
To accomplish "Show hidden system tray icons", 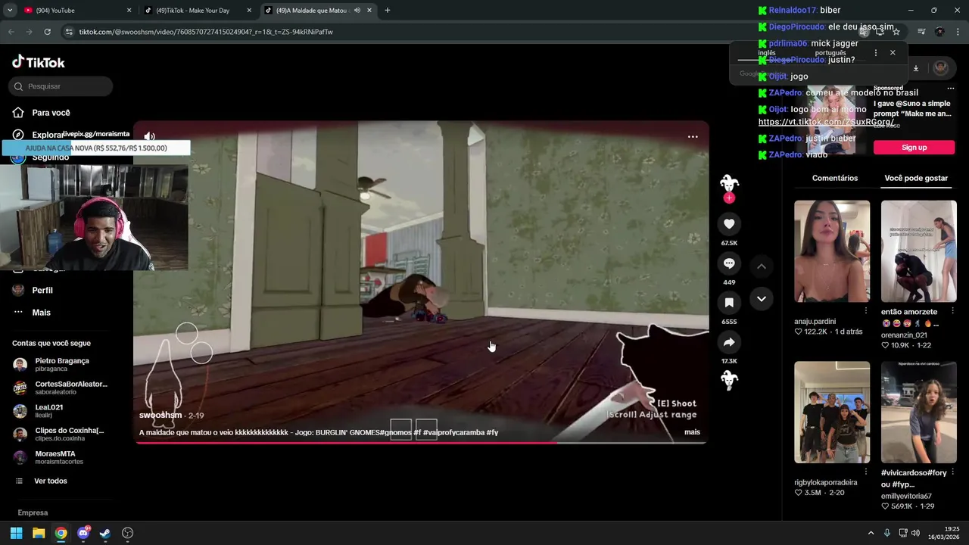I will point(871,533).
